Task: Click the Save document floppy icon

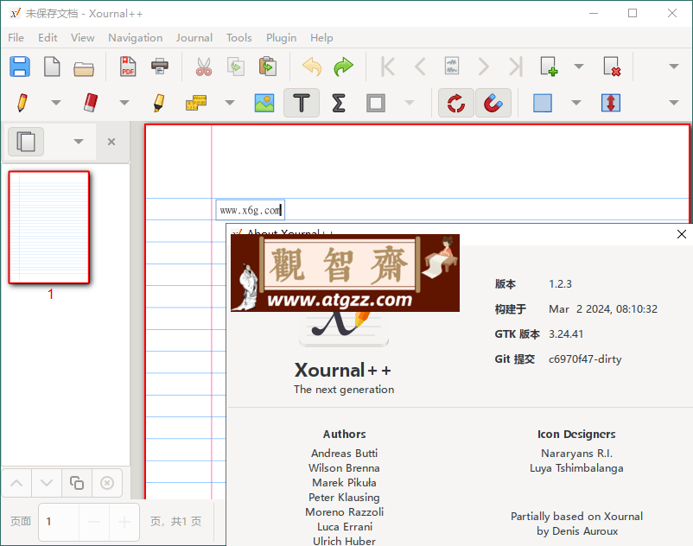Action: click(x=20, y=67)
